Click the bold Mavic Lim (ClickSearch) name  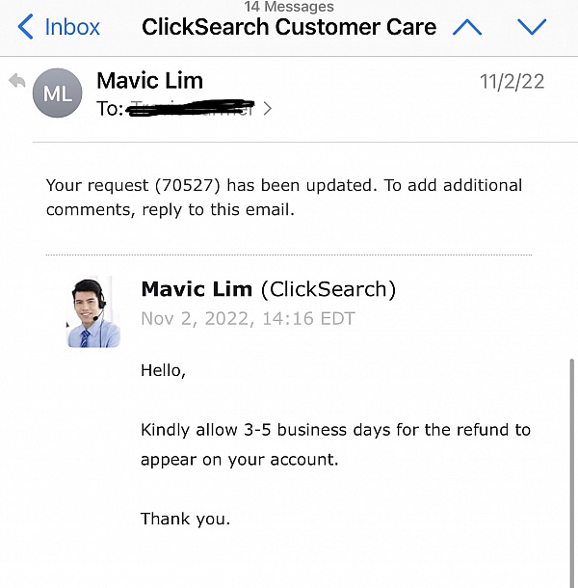(x=268, y=289)
